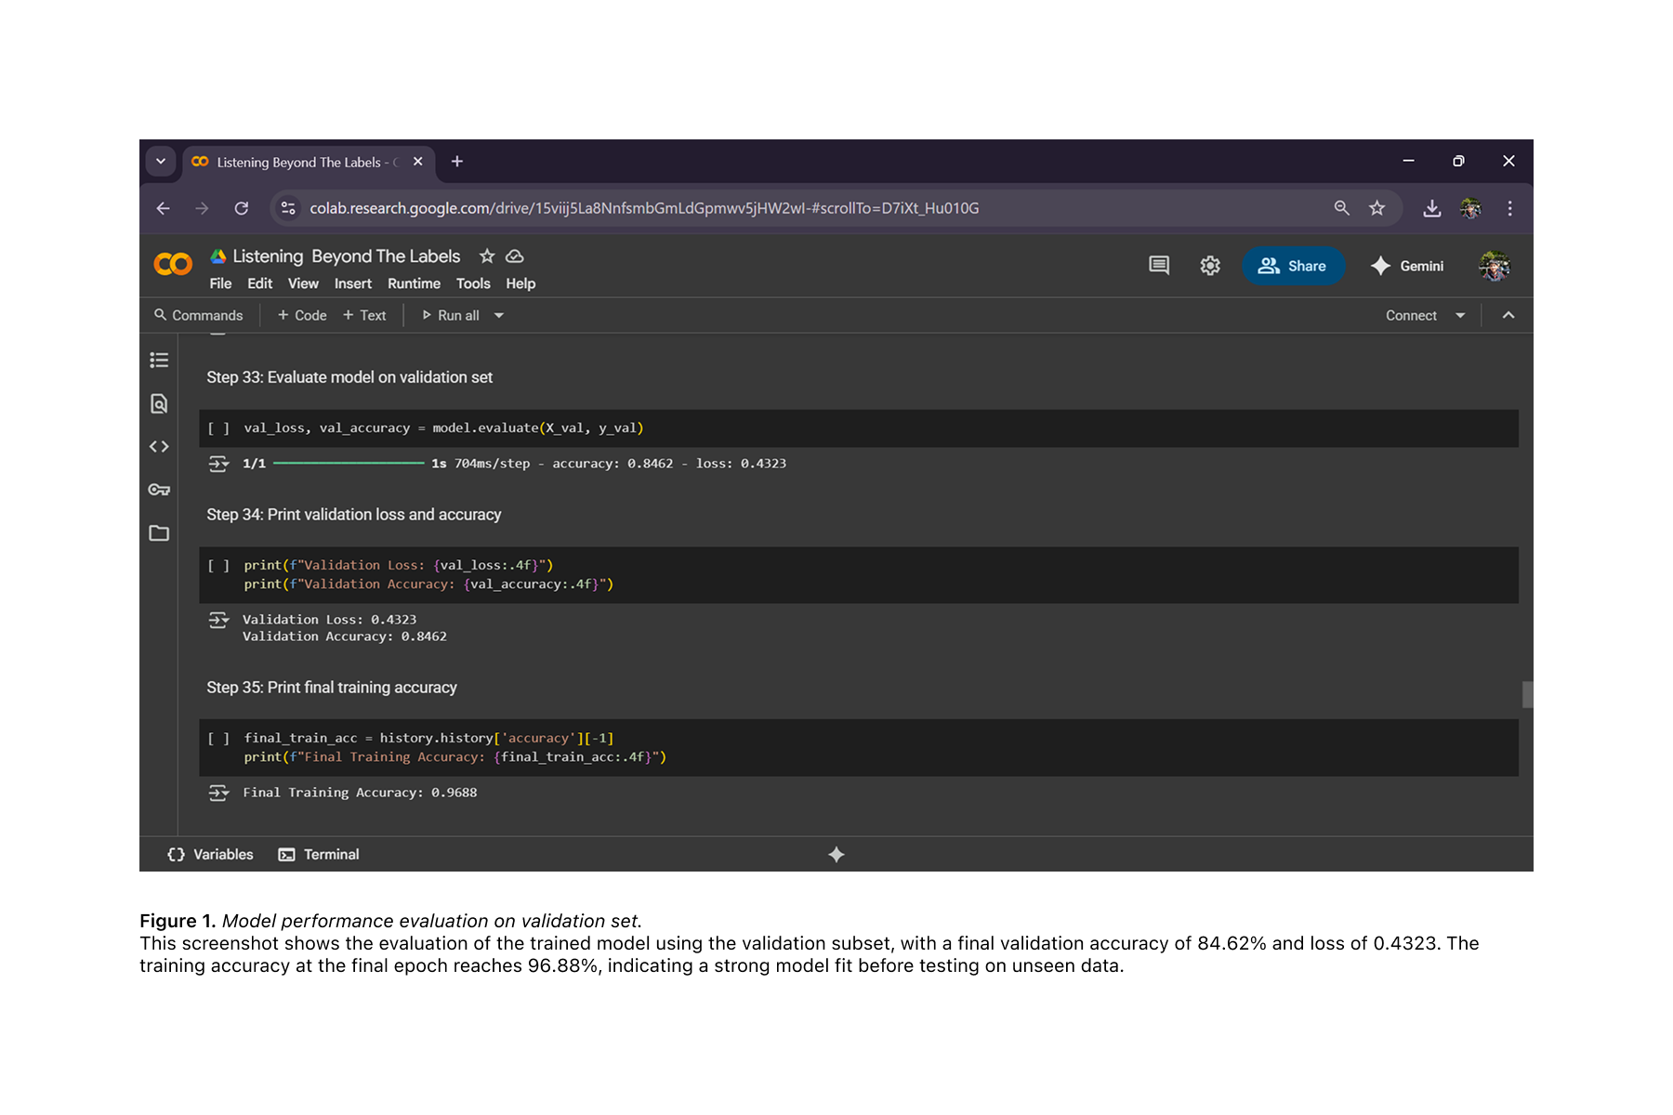Toggle the header collapse chevron on the right
Screen dimensions: 1673x1115
click(x=1508, y=315)
